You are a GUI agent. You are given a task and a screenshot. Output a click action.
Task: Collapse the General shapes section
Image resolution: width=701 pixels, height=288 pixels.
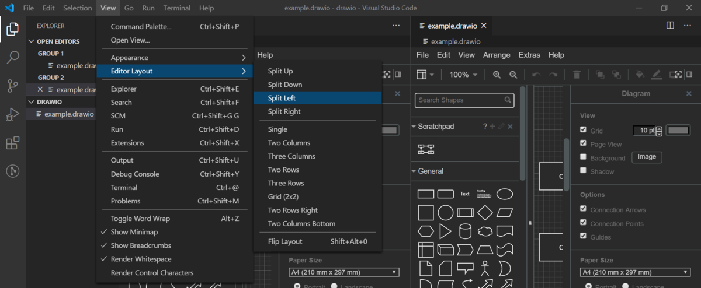[414, 171]
